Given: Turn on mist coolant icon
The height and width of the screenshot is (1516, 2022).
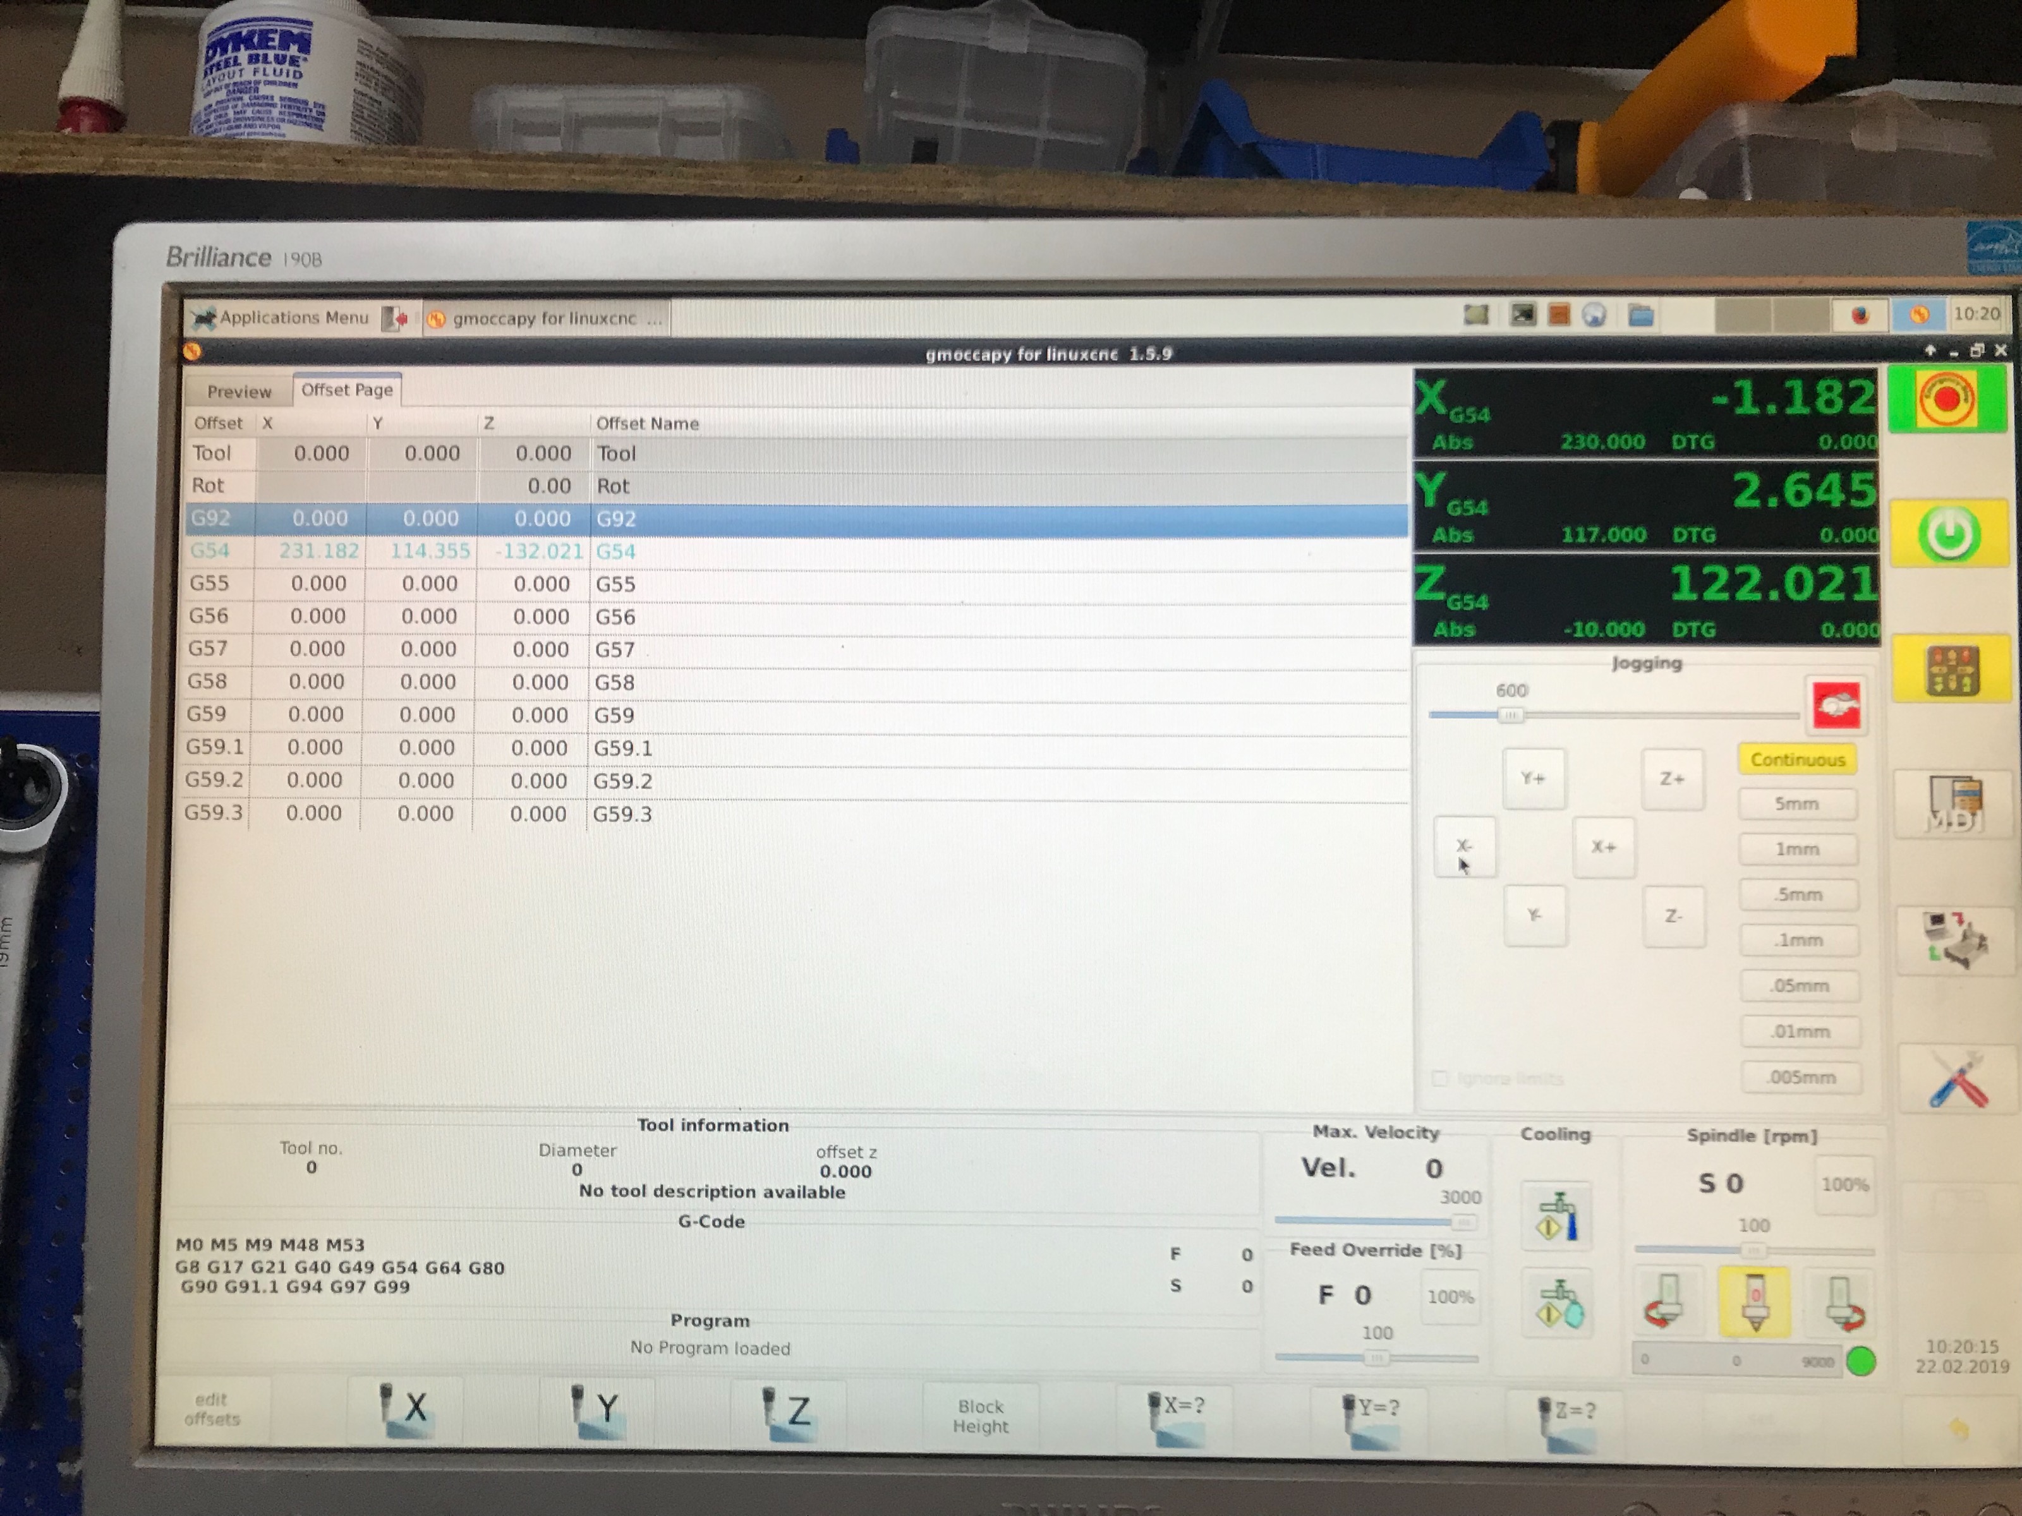Looking at the screenshot, I should [1558, 1304].
